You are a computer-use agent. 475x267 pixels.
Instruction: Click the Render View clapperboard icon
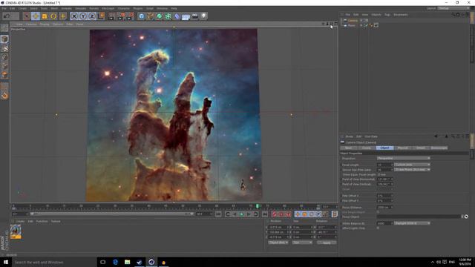(112, 16)
